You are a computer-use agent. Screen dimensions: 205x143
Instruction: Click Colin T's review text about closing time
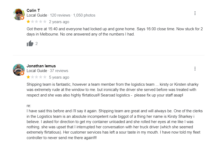(115, 32)
